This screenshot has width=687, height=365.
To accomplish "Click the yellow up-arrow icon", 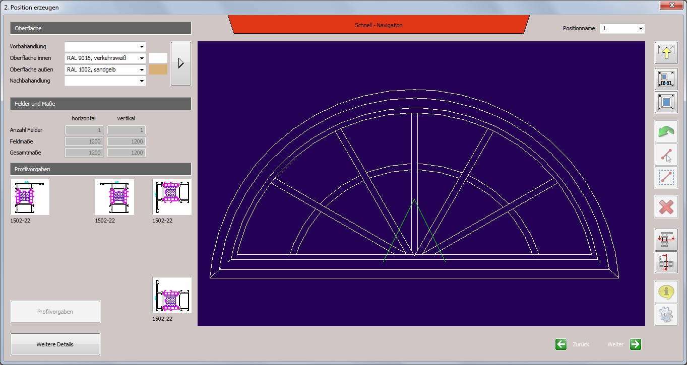I will pos(666,53).
